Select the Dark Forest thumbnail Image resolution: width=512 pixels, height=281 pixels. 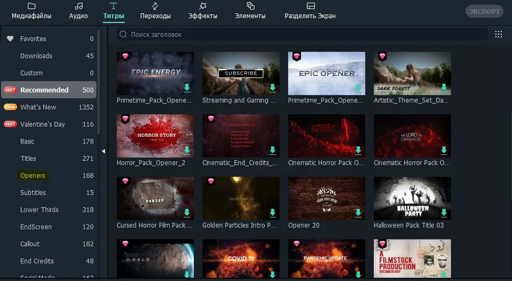pyautogui.click(x=412, y=73)
